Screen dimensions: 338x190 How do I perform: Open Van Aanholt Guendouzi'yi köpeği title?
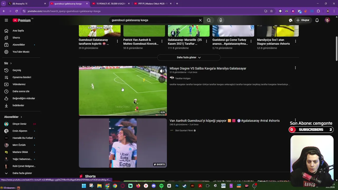[x=224, y=121]
